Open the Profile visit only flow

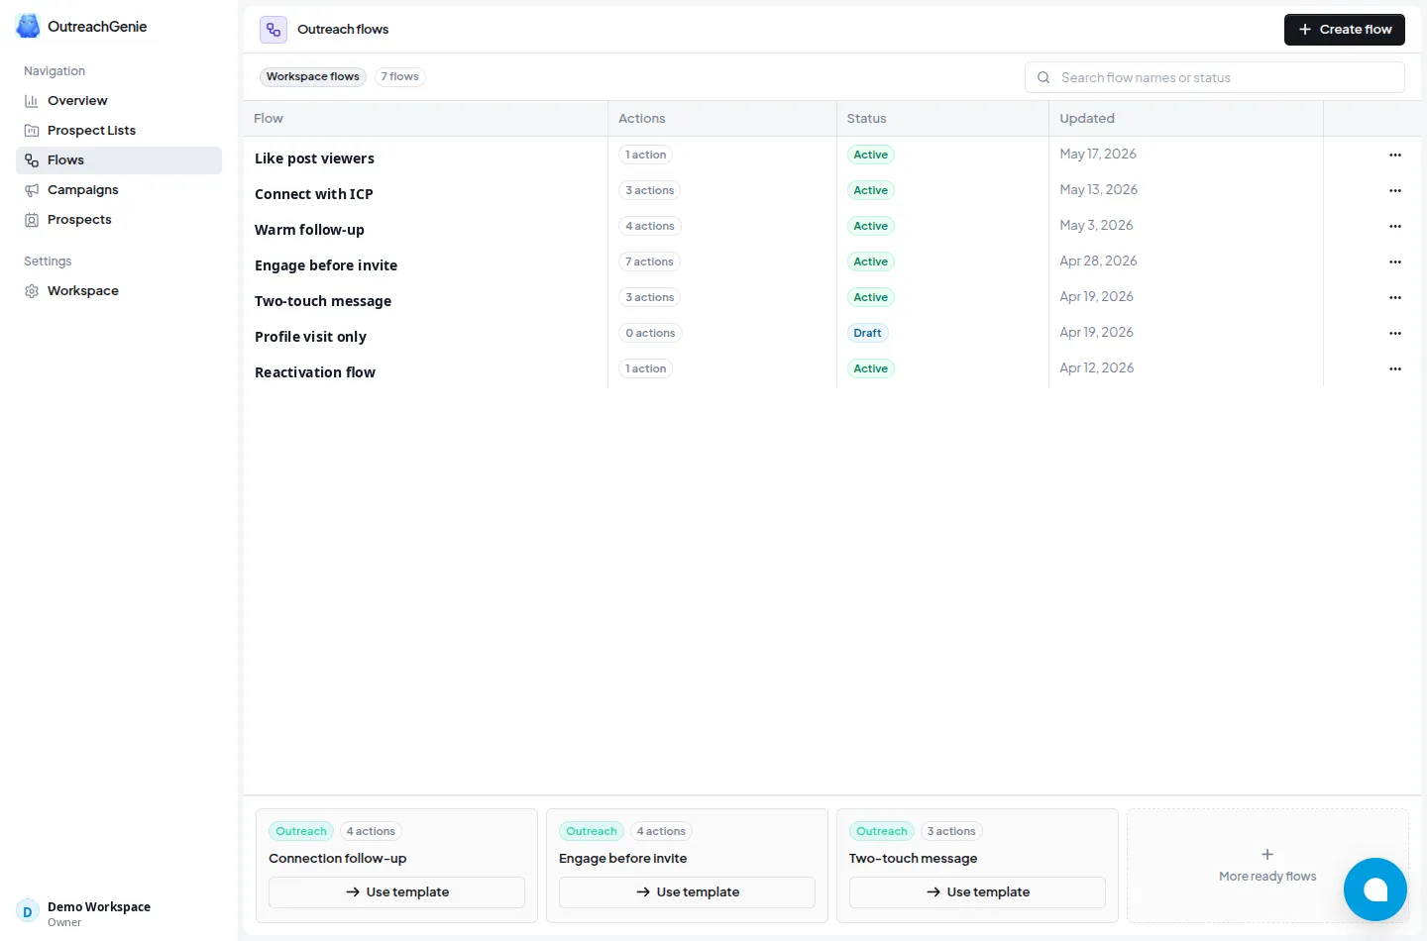pyautogui.click(x=310, y=337)
